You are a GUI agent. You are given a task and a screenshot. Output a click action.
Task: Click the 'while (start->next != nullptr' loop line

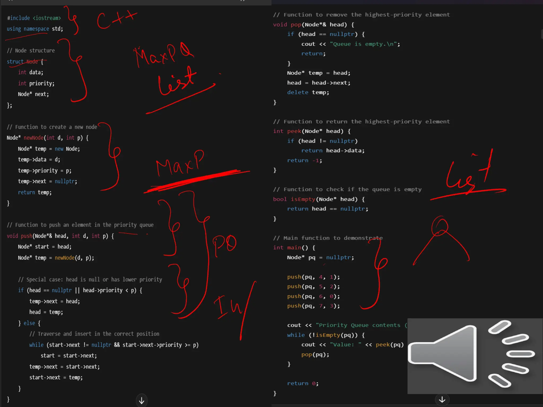pyautogui.click(x=114, y=345)
